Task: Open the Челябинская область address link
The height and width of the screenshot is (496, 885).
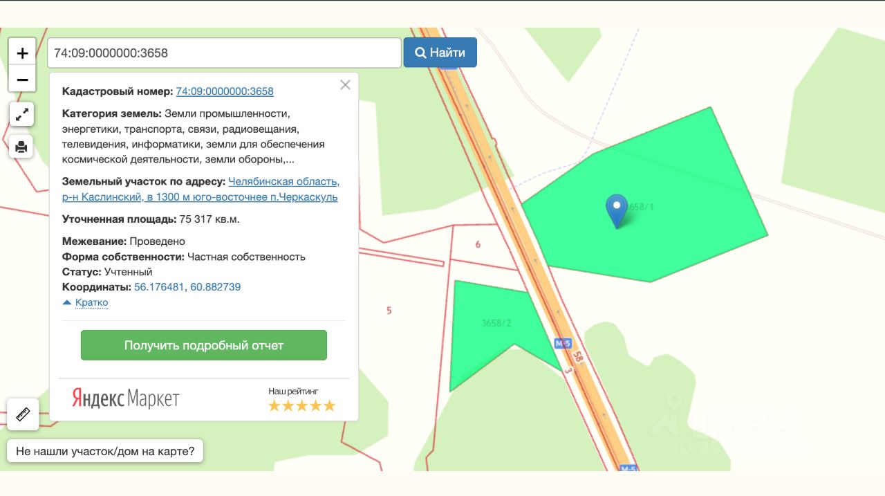Action: pos(201,190)
